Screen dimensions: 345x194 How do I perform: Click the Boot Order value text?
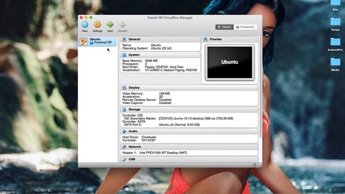pyautogui.click(x=164, y=67)
